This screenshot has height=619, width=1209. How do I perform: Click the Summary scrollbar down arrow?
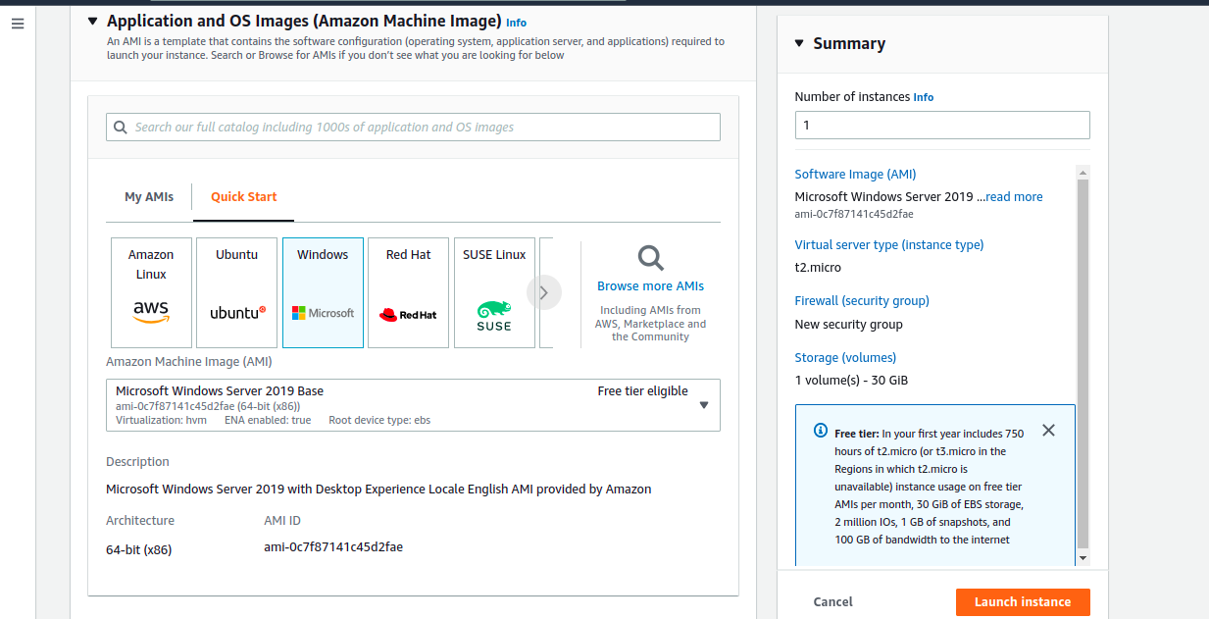(1083, 558)
